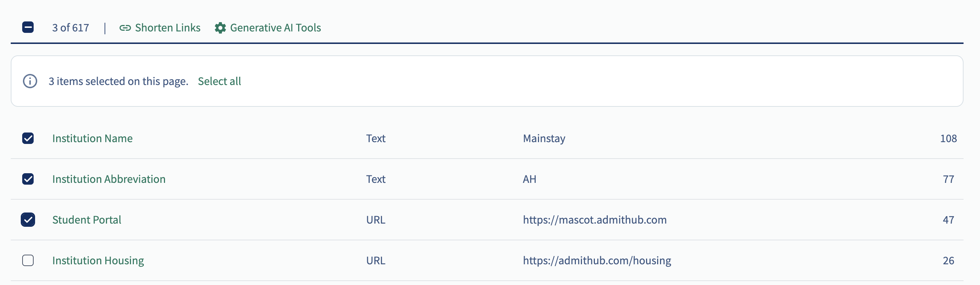The width and height of the screenshot is (980, 285).
Task: Click the info circle icon
Action: pyautogui.click(x=30, y=81)
